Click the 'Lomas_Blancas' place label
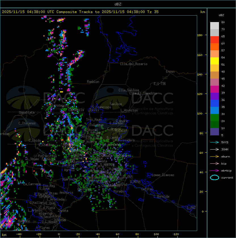Viewport: 236px width, 238px height. pos(163,175)
